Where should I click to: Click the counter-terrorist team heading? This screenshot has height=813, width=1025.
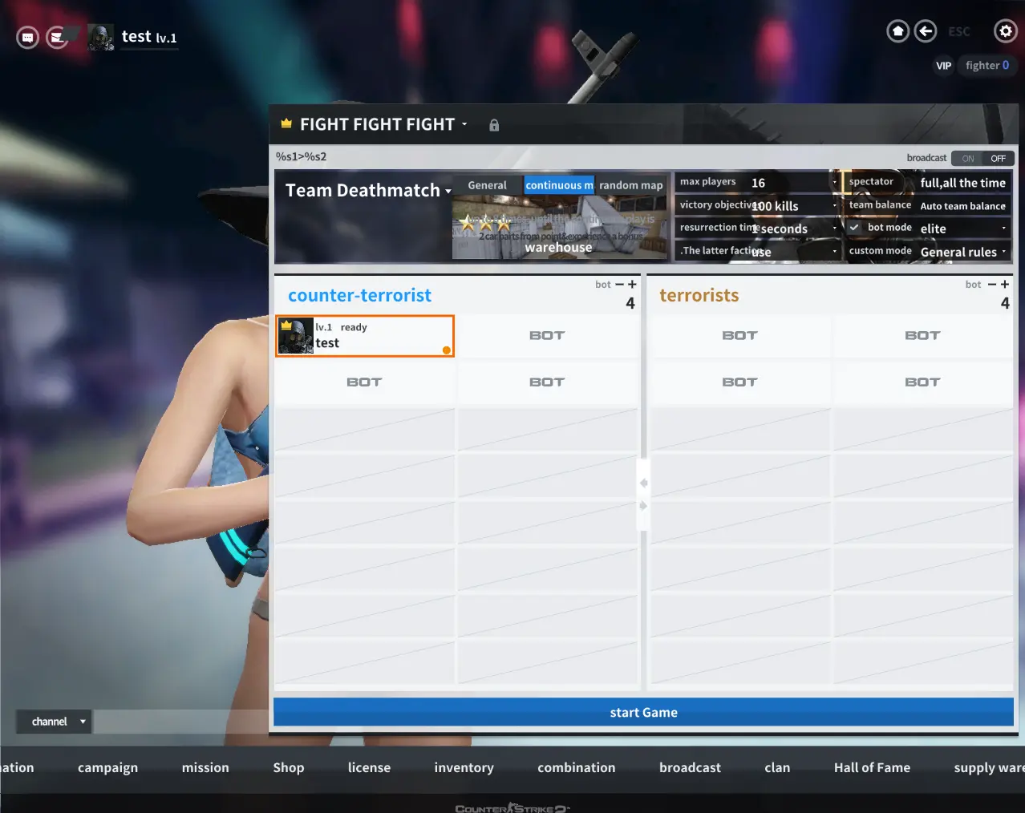point(359,296)
